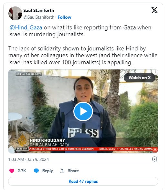Open the @SaulStaniforth handle
Screen dimensions: 168x190
(39, 17)
